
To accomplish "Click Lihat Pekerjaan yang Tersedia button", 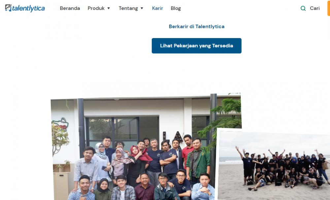I will click(x=197, y=46).
